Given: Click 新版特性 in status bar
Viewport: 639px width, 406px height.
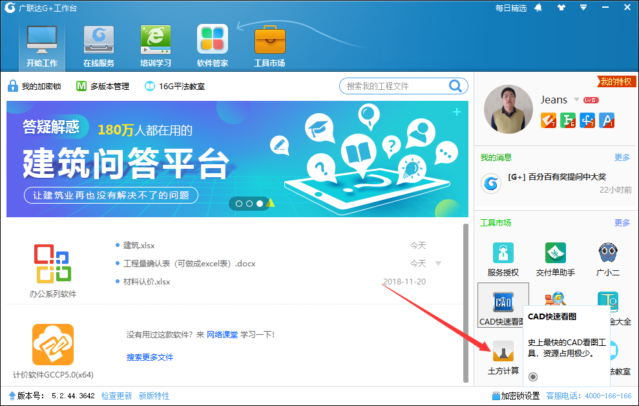Looking at the screenshot, I should pos(154,396).
